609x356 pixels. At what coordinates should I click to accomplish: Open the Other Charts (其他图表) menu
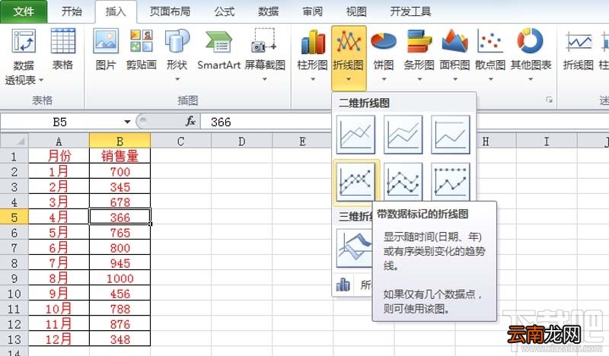[531, 54]
